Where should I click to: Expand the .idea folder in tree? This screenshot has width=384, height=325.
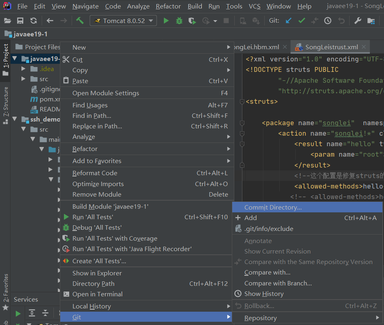pyautogui.click(x=24, y=69)
